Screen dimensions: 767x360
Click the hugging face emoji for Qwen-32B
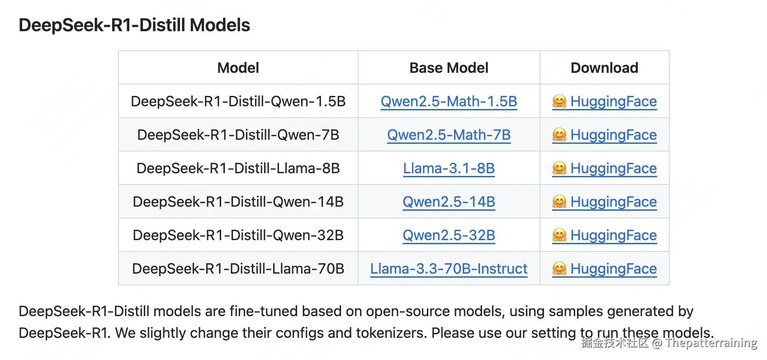pos(559,235)
